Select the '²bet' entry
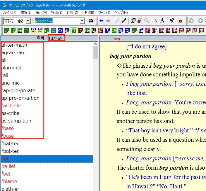The width and height of the screenshot is (206, 191). (6, 174)
